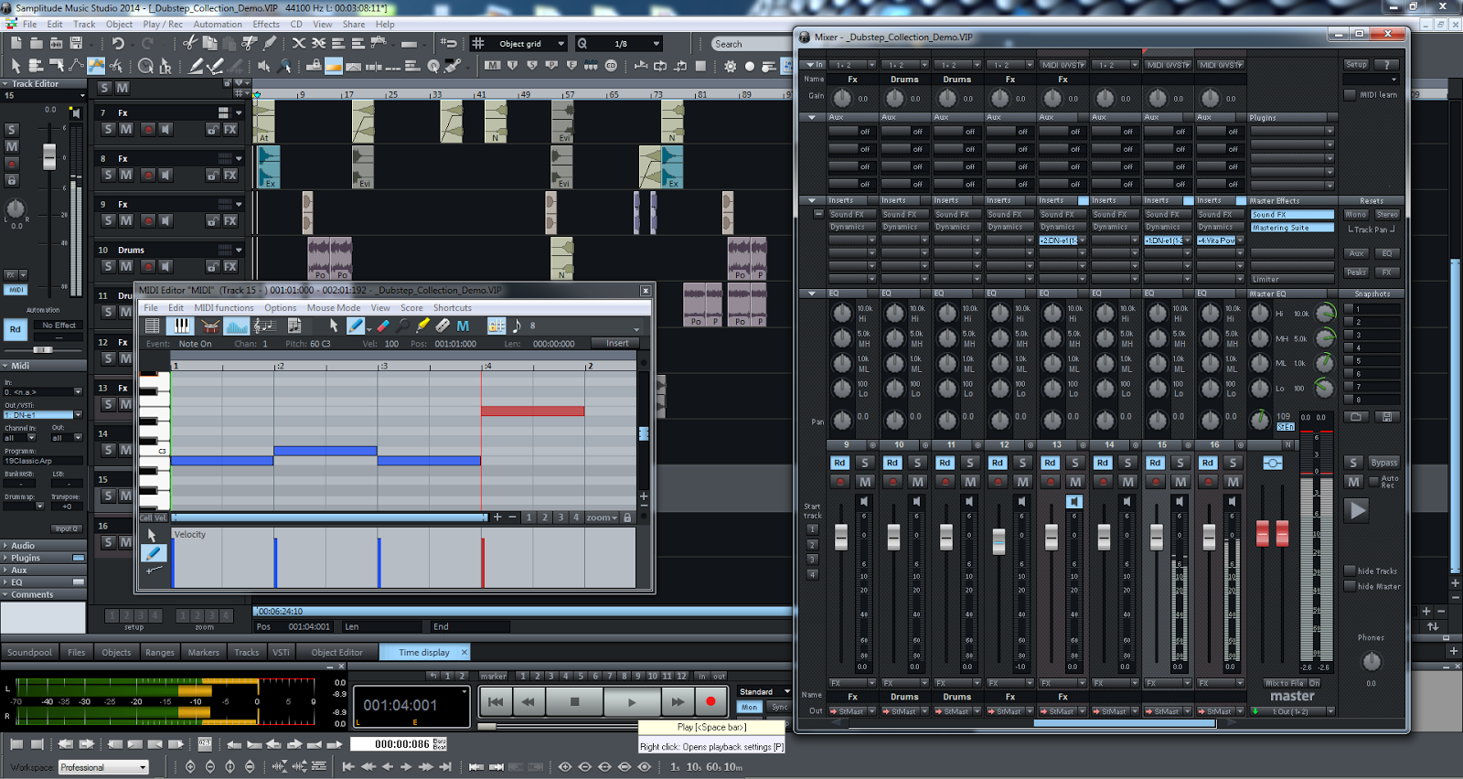Choose the Magnifier zoom tool in MIDI Editor

click(x=402, y=325)
